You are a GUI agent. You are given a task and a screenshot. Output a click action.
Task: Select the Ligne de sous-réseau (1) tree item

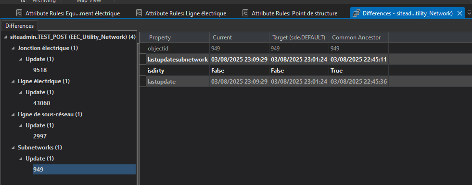point(50,114)
